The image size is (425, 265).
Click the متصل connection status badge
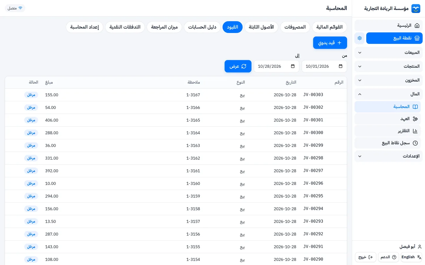(x=15, y=8)
